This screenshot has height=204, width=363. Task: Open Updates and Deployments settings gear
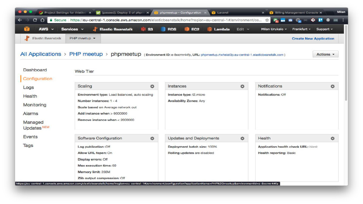click(242, 138)
